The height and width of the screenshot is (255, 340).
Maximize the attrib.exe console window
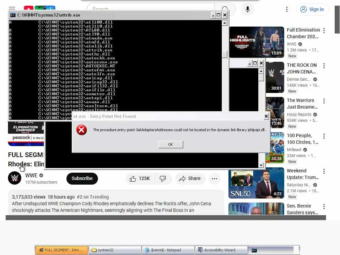(218, 15)
